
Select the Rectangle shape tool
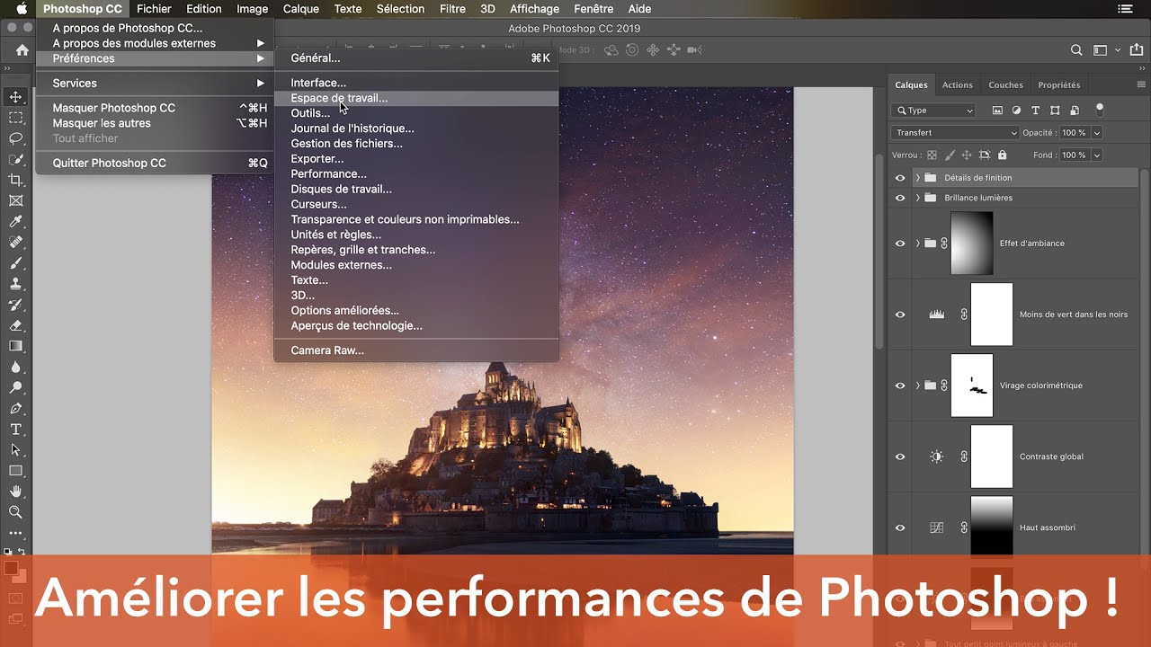pyautogui.click(x=15, y=470)
